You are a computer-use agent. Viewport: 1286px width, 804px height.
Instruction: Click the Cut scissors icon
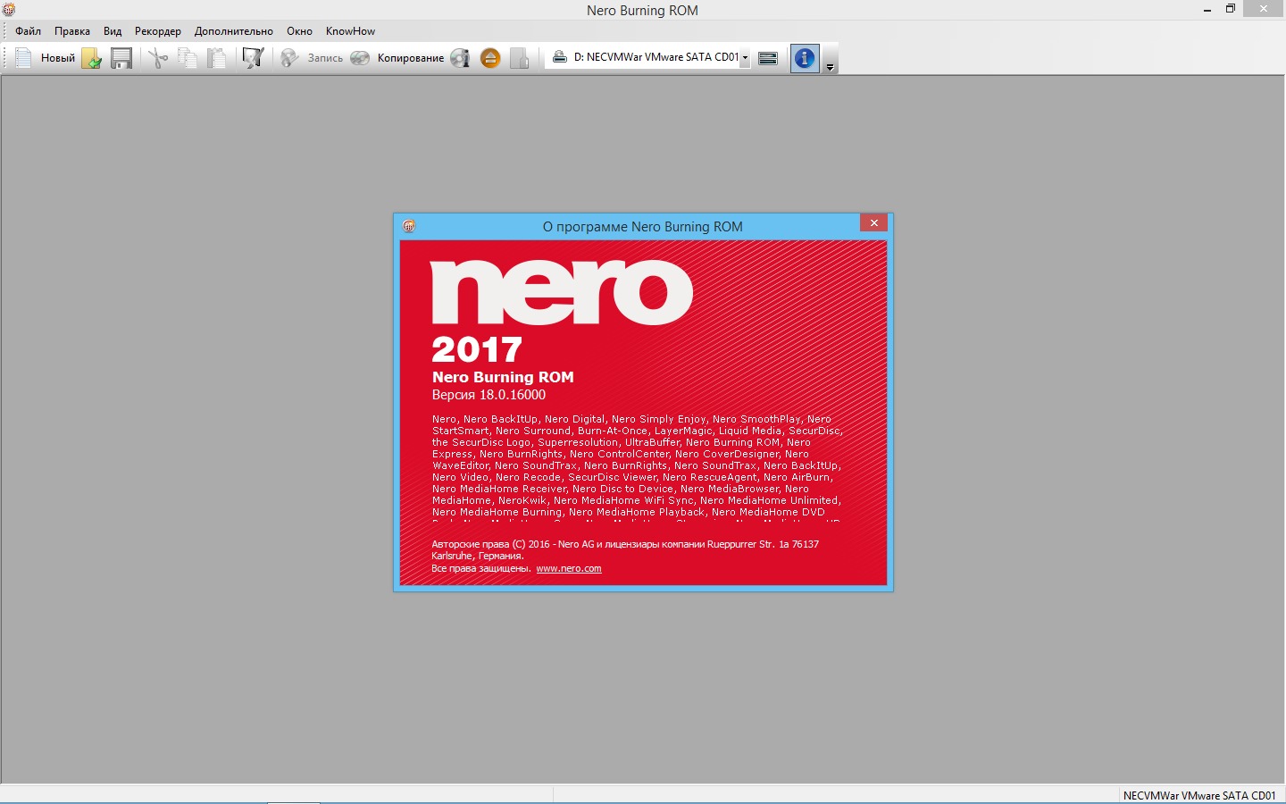(158, 58)
